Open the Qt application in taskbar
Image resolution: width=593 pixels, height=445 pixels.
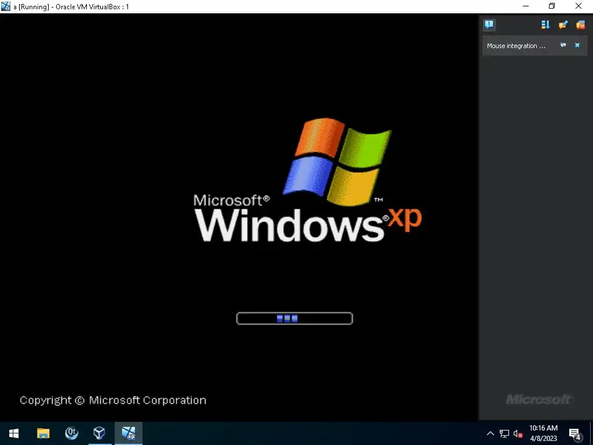[71, 433]
